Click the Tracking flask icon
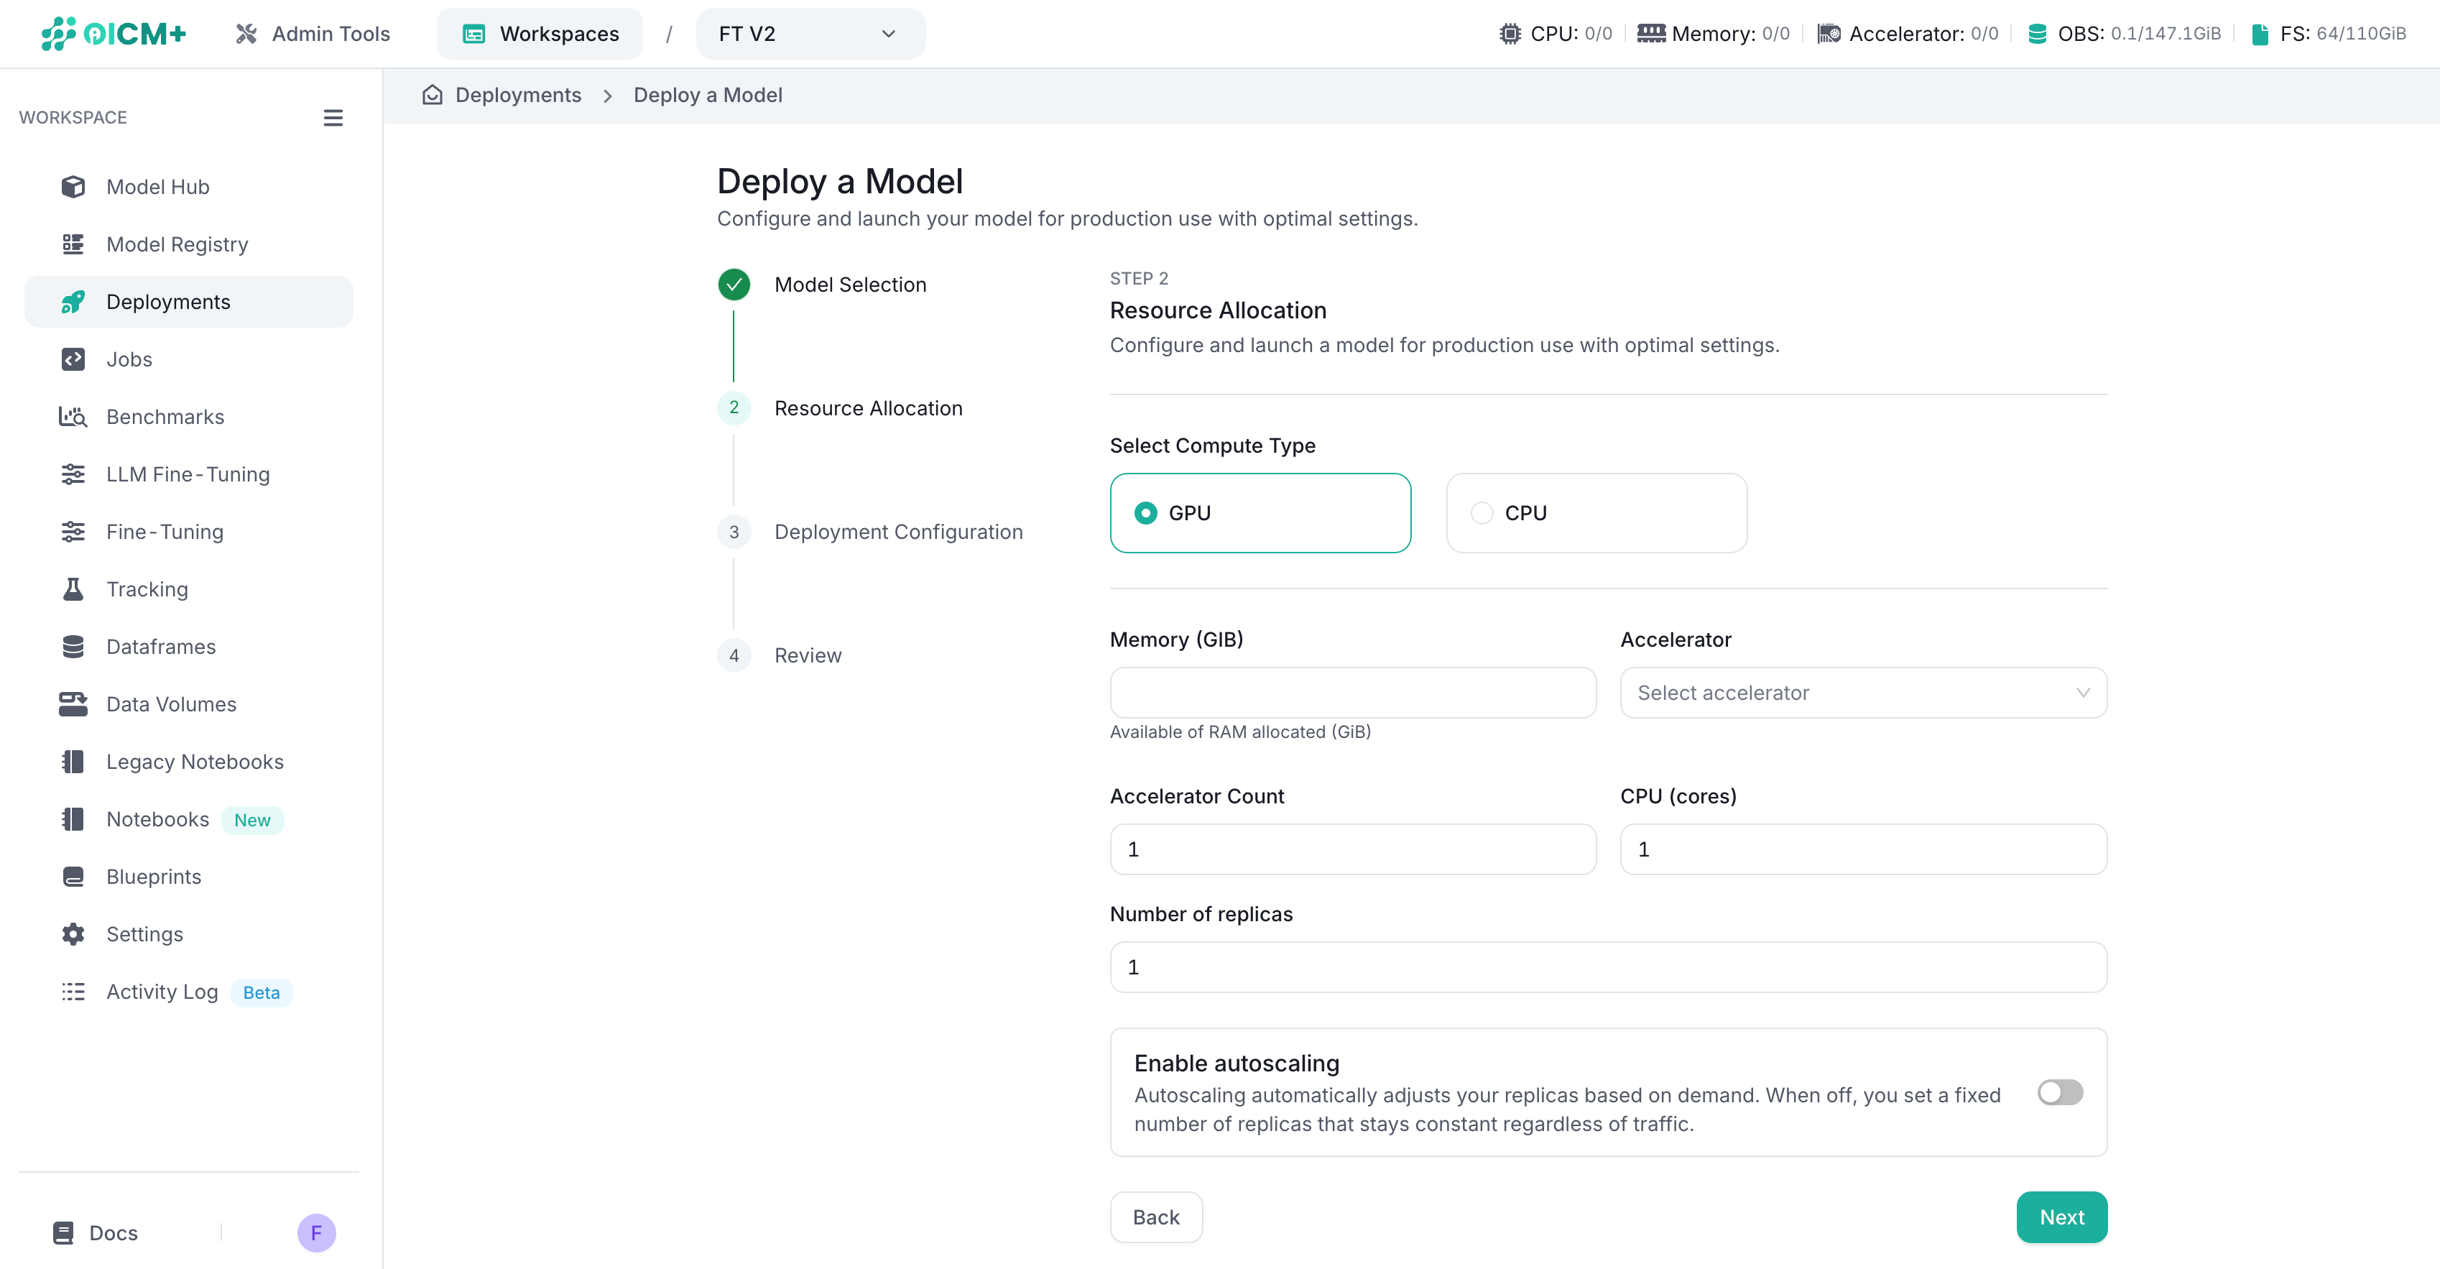The height and width of the screenshot is (1269, 2440). 73,589
